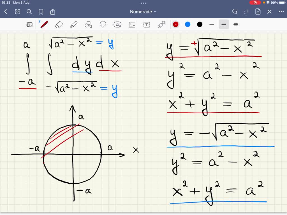Viewport: 287px width, 215px height.
Task: Select the Text box tool
Action: pyautogui.click(x=147, y=24)
